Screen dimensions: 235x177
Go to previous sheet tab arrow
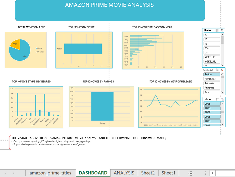tap(6, 173)
